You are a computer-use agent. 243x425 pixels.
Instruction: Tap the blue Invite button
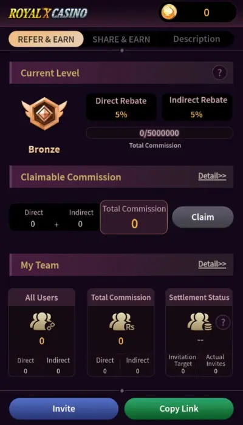64,409
